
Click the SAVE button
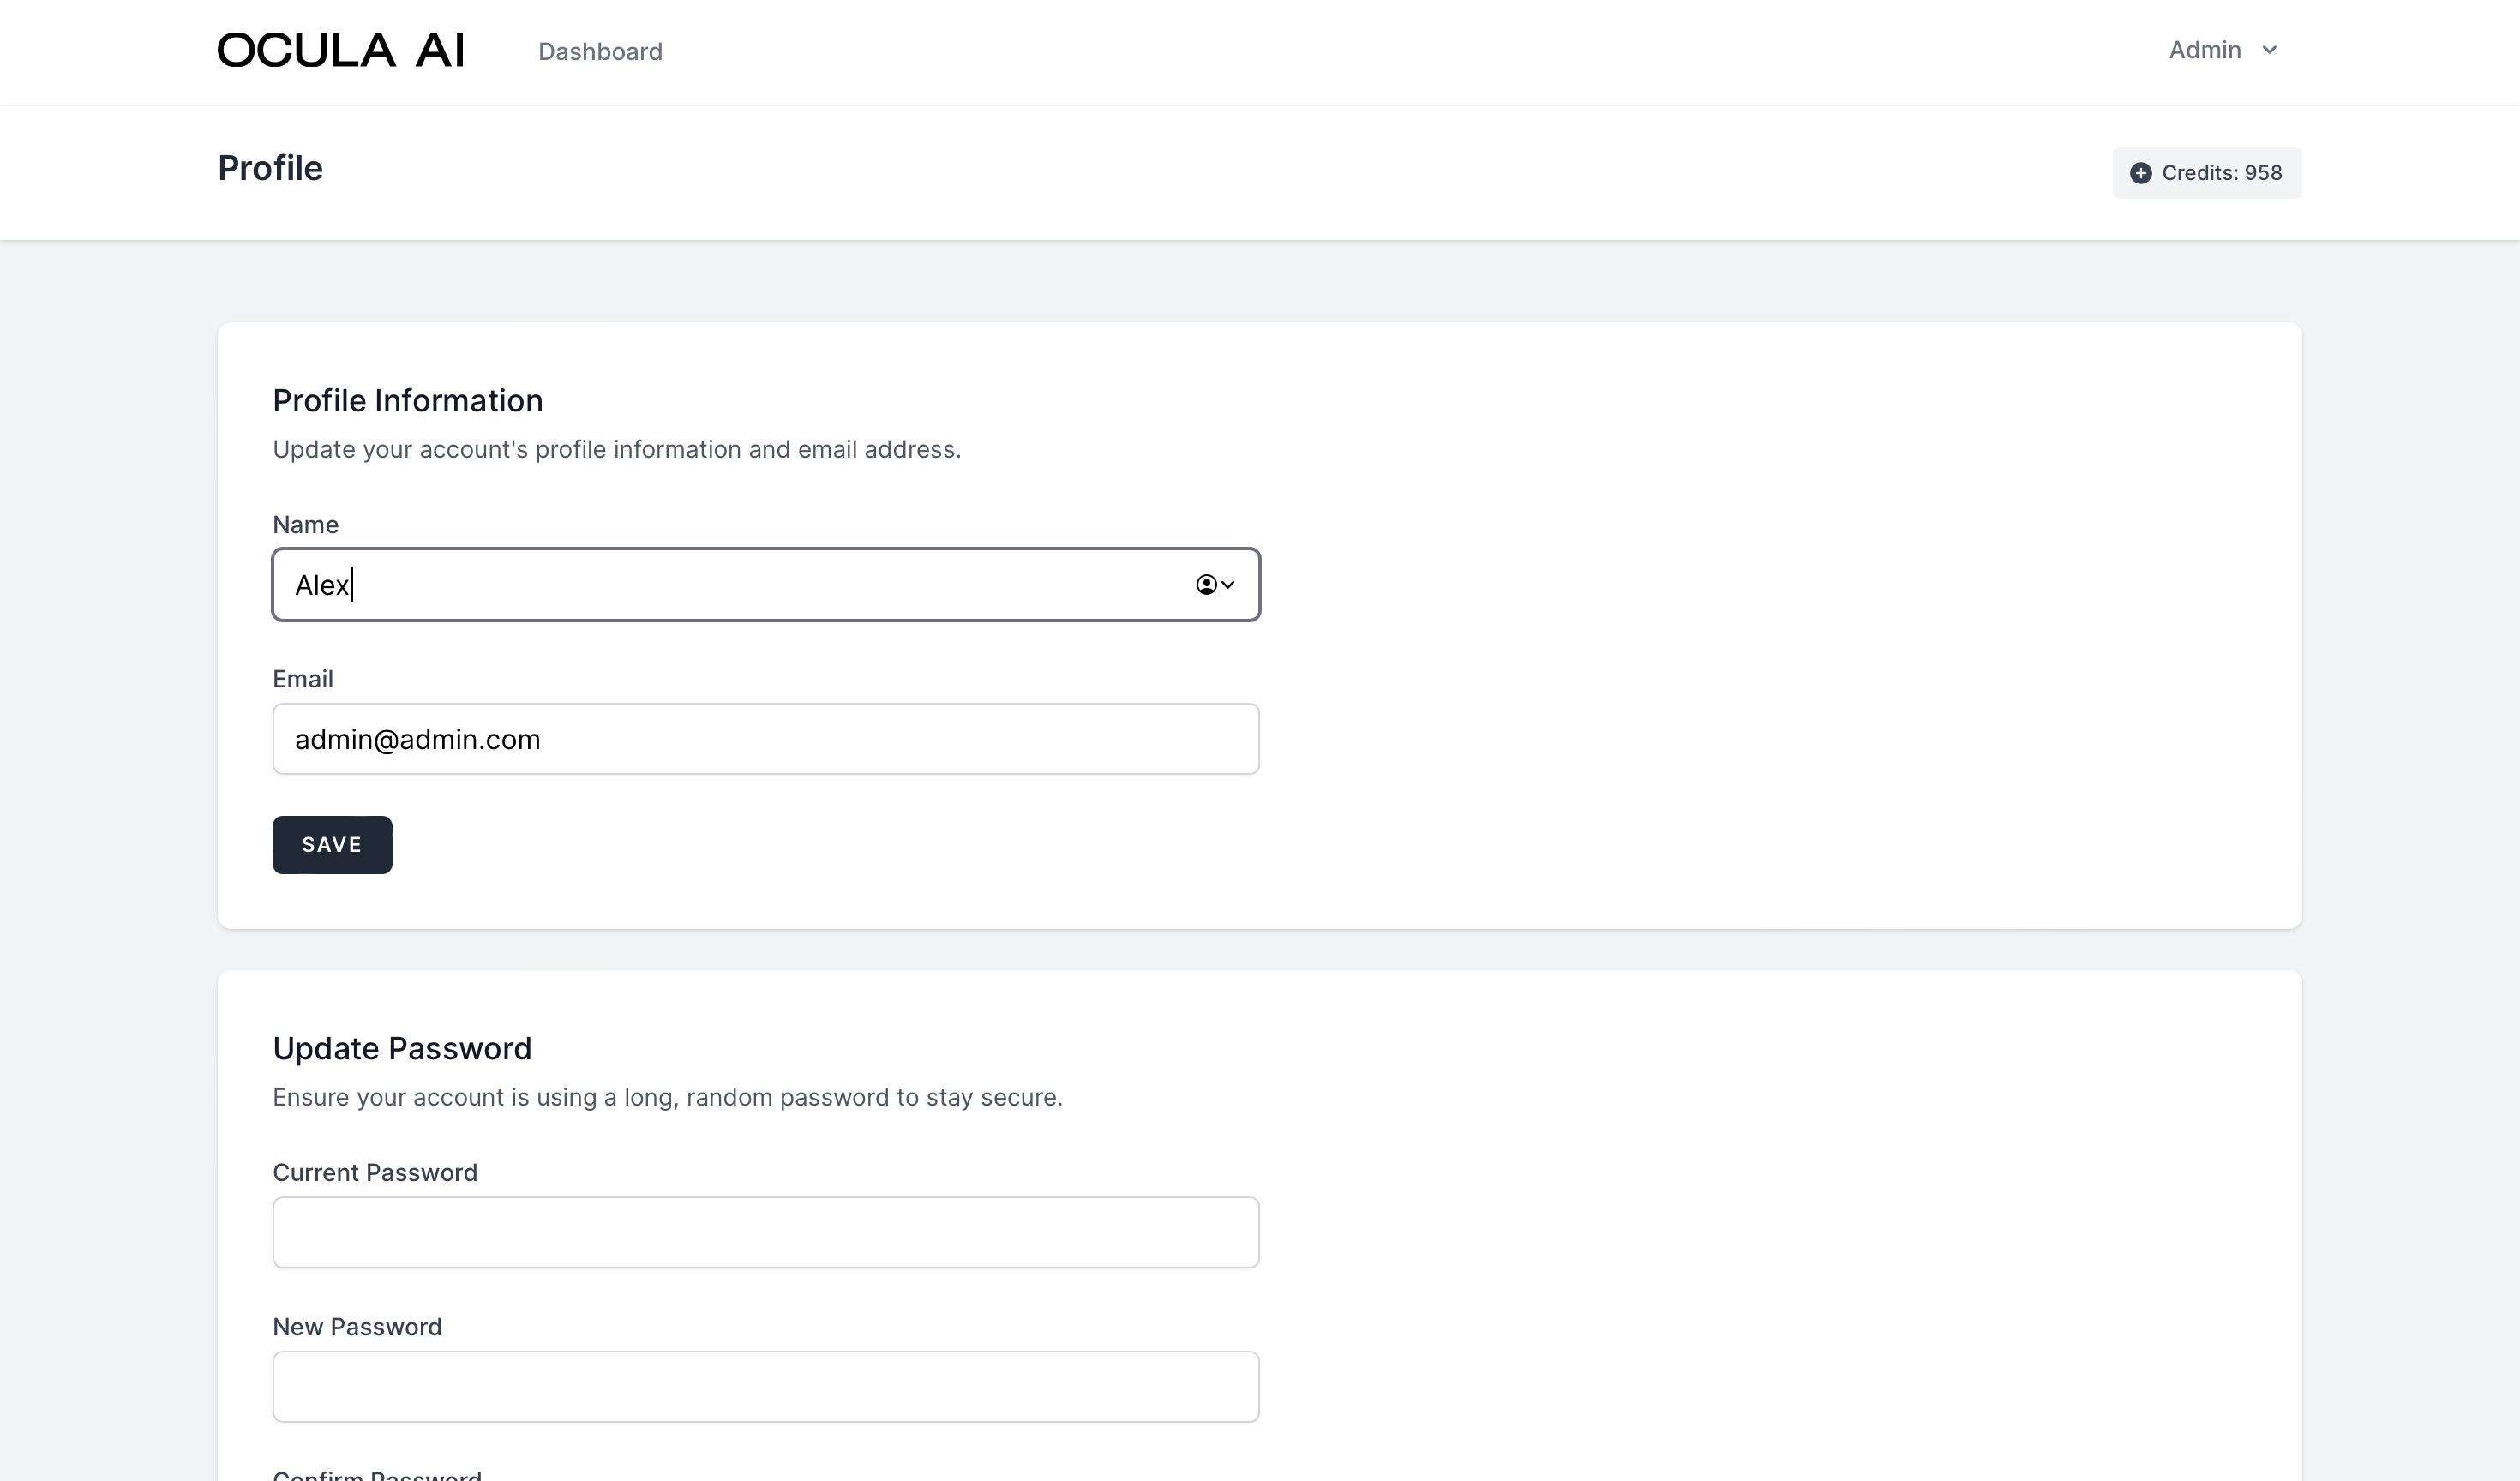332,845
